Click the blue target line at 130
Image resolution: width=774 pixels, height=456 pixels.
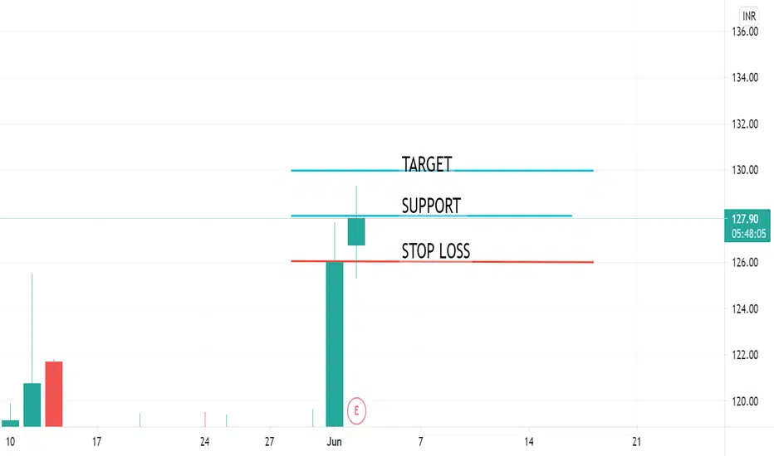click(523, 171)
